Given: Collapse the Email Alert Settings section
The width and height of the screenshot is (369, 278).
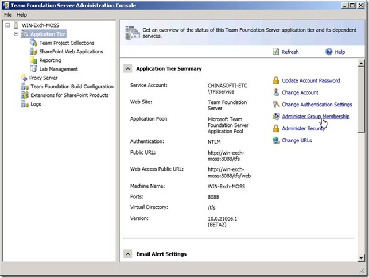Looking at the screenshot, I should [x=128, y=254].
